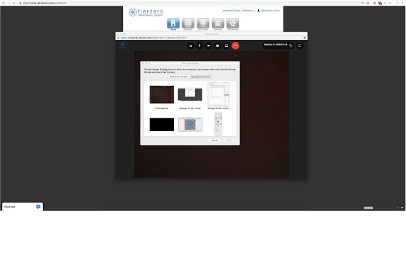406x253 pixels.
Task: Click the main browser address bar URL
Action: [x=44, y=3]
